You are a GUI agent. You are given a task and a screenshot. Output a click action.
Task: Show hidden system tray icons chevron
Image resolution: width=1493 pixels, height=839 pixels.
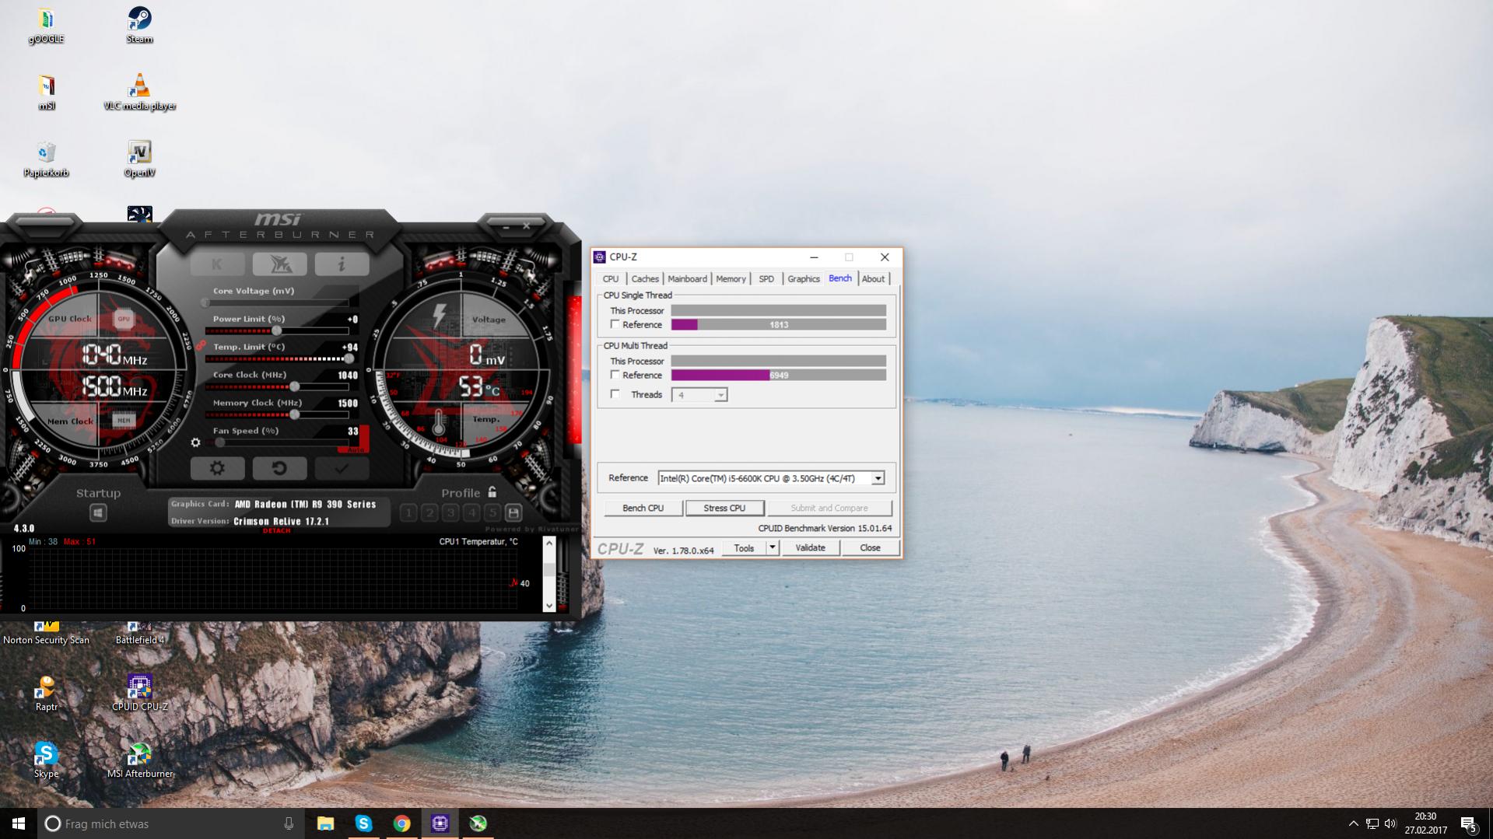[1353, 823]
